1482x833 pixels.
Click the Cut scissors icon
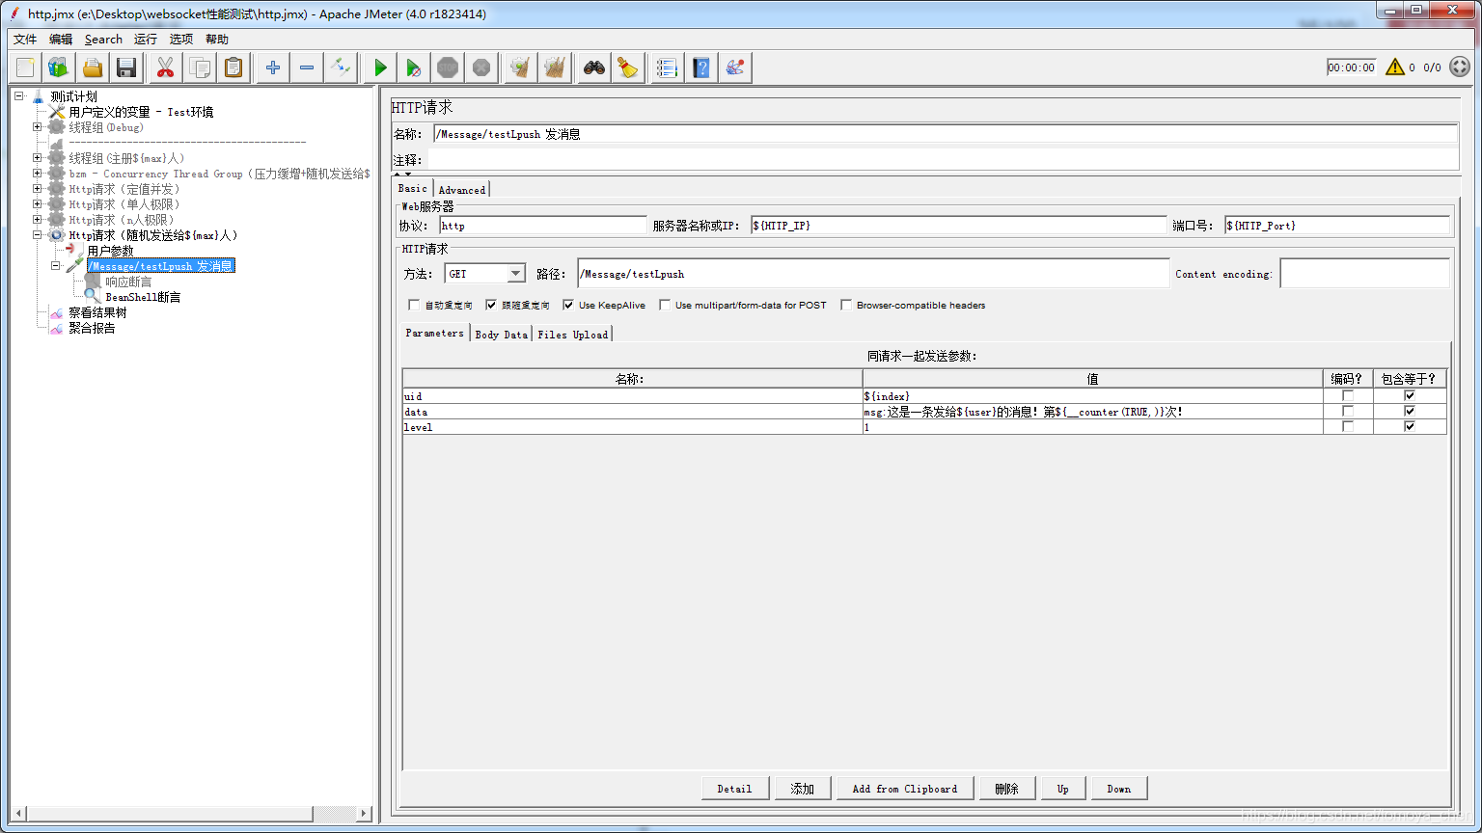166,67
